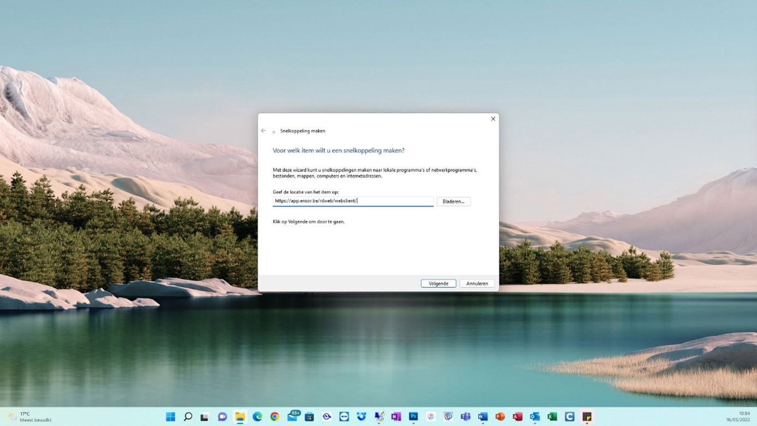The image size is (757, 426).
Task: Launch Google Chrome from taskbar
Action: click(x=275, y=417)
